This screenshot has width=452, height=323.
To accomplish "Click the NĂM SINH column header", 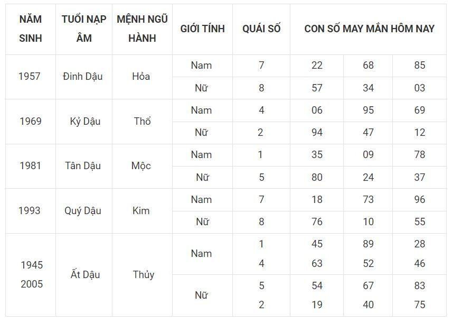I will 31,29.
